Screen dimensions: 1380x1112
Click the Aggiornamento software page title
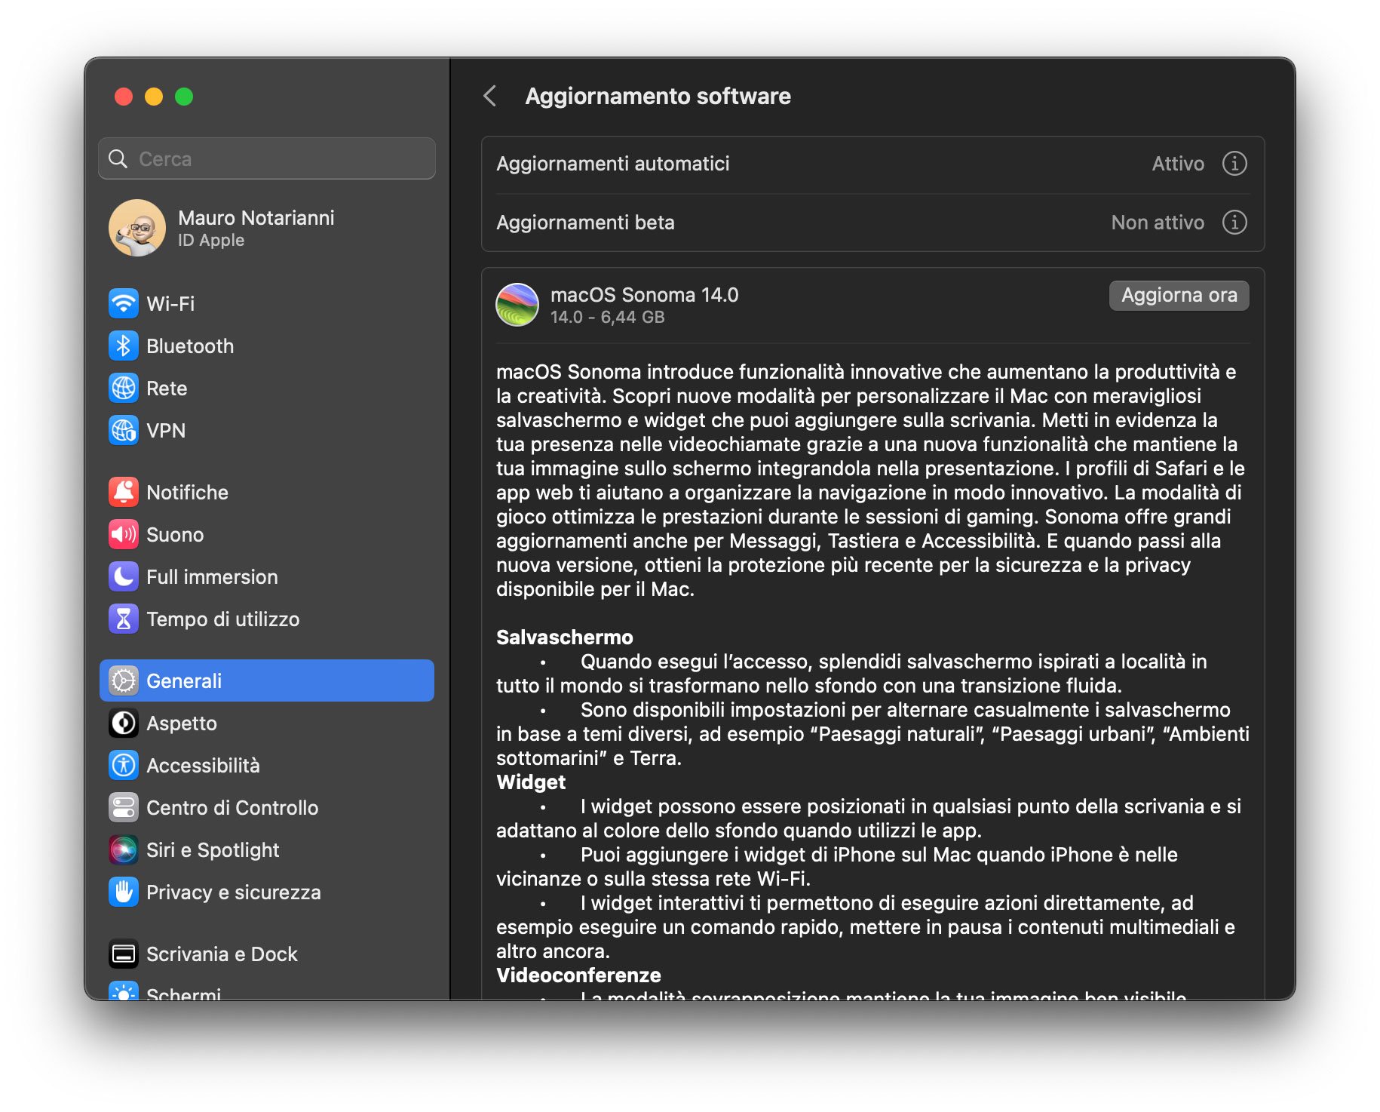tap(658, 97)
